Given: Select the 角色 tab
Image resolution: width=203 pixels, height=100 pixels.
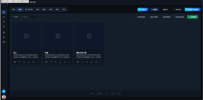Looking at the screenshot, I should click(20, 9).
